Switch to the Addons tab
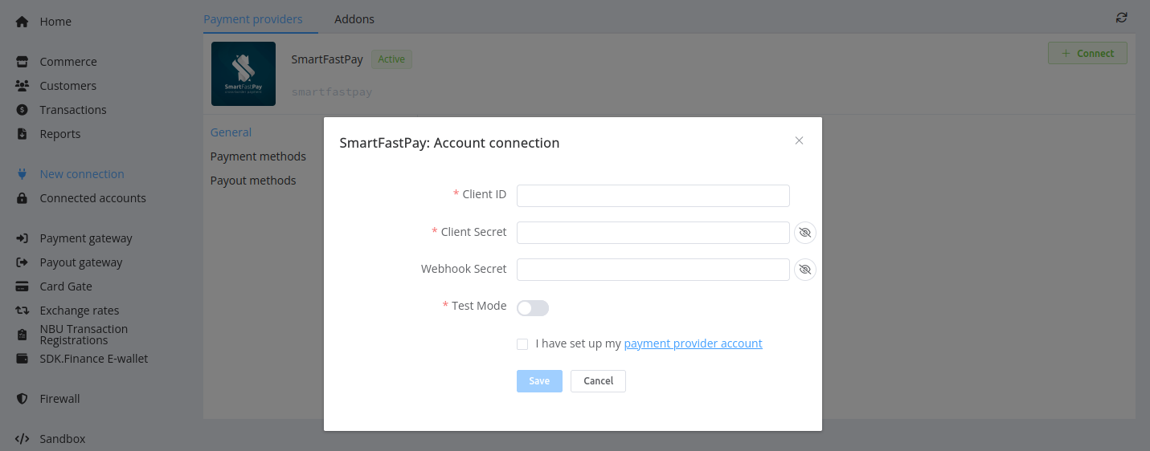 click(x=354, y=19)
